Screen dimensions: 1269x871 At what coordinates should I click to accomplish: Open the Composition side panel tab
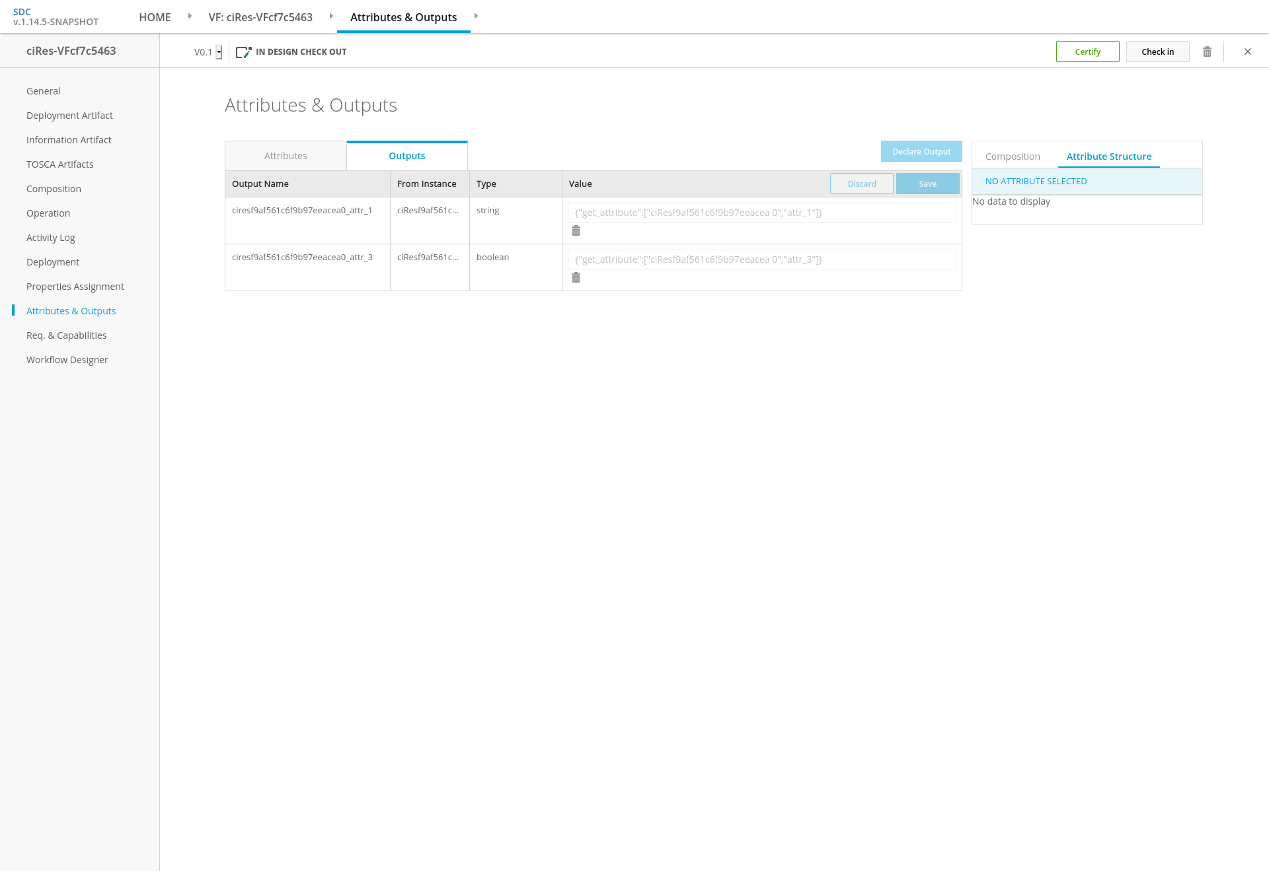coord(1012,157)
